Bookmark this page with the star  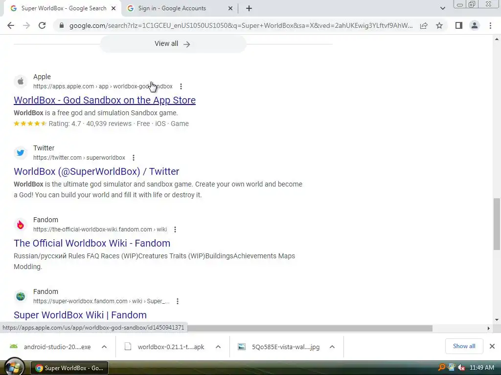pyautogui.click(x=439, y=25)
